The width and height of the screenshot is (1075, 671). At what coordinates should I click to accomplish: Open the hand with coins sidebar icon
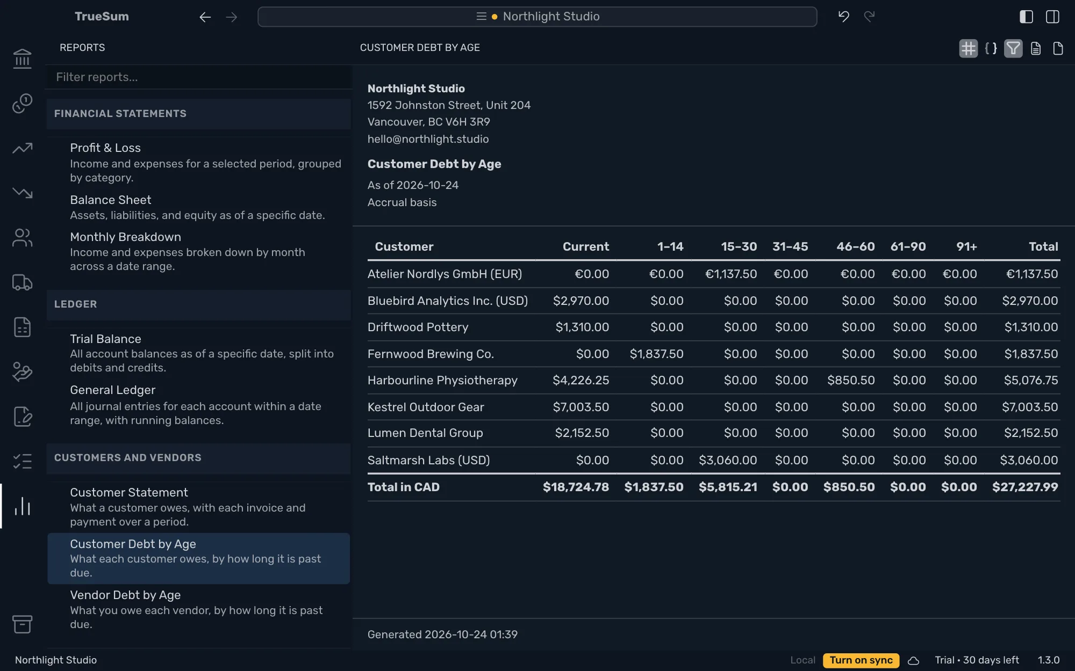[22, 371]
